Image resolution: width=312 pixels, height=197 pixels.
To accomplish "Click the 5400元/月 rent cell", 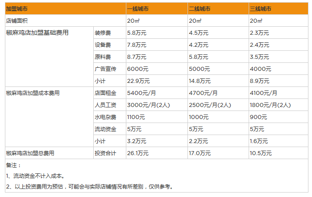I will tap(141, 93).
